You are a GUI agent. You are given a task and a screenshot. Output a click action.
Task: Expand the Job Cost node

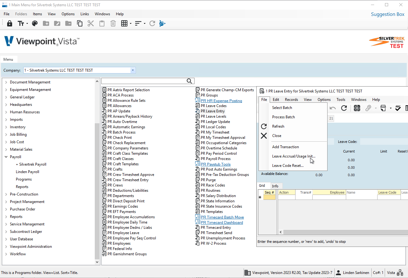6,142
